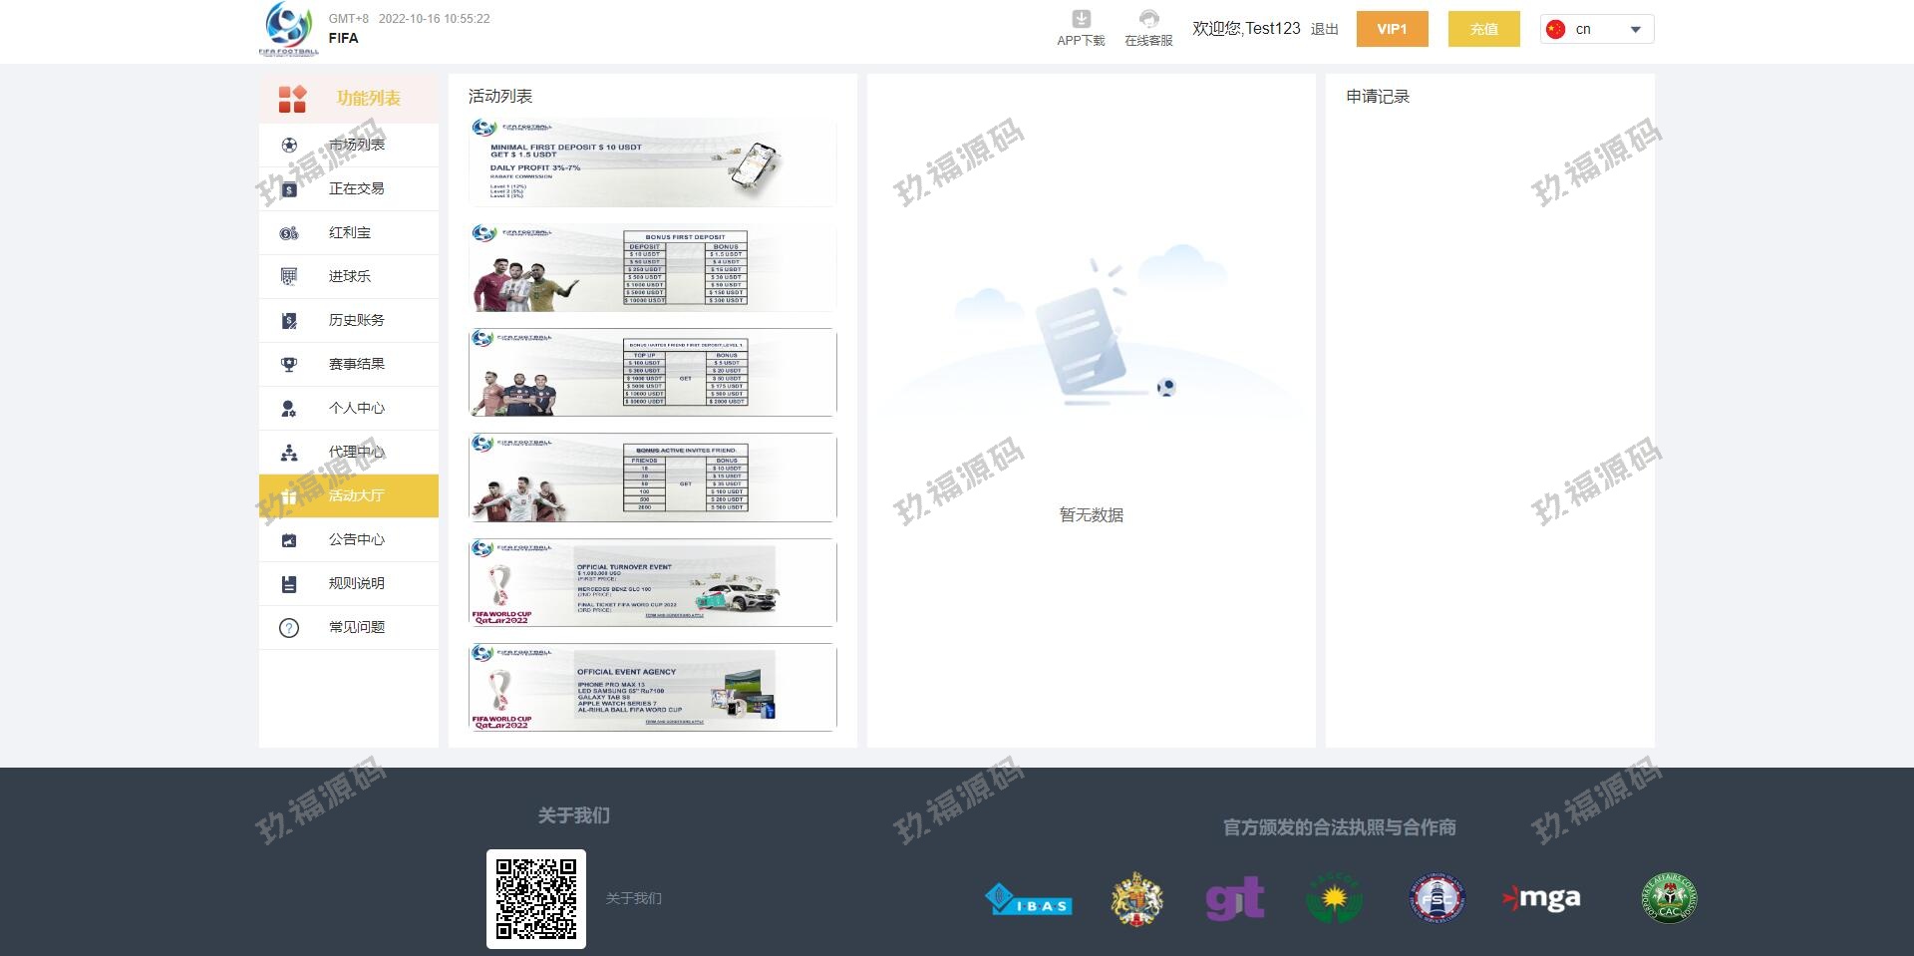The image size is (1914, 956).
Task: Select the 个人中心 person icon
Action: pos(289,409)
